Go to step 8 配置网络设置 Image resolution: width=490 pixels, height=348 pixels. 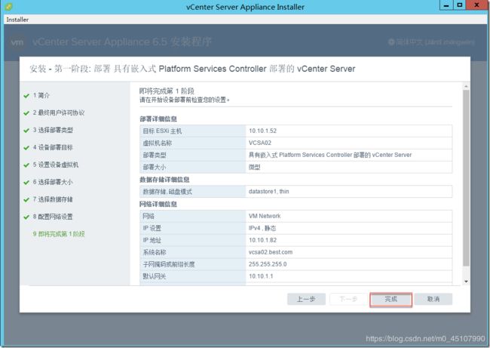tap(53, 217)
